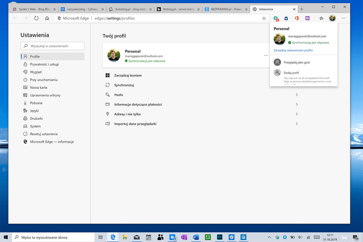Go back using the browser back arrow

[15, 18]
